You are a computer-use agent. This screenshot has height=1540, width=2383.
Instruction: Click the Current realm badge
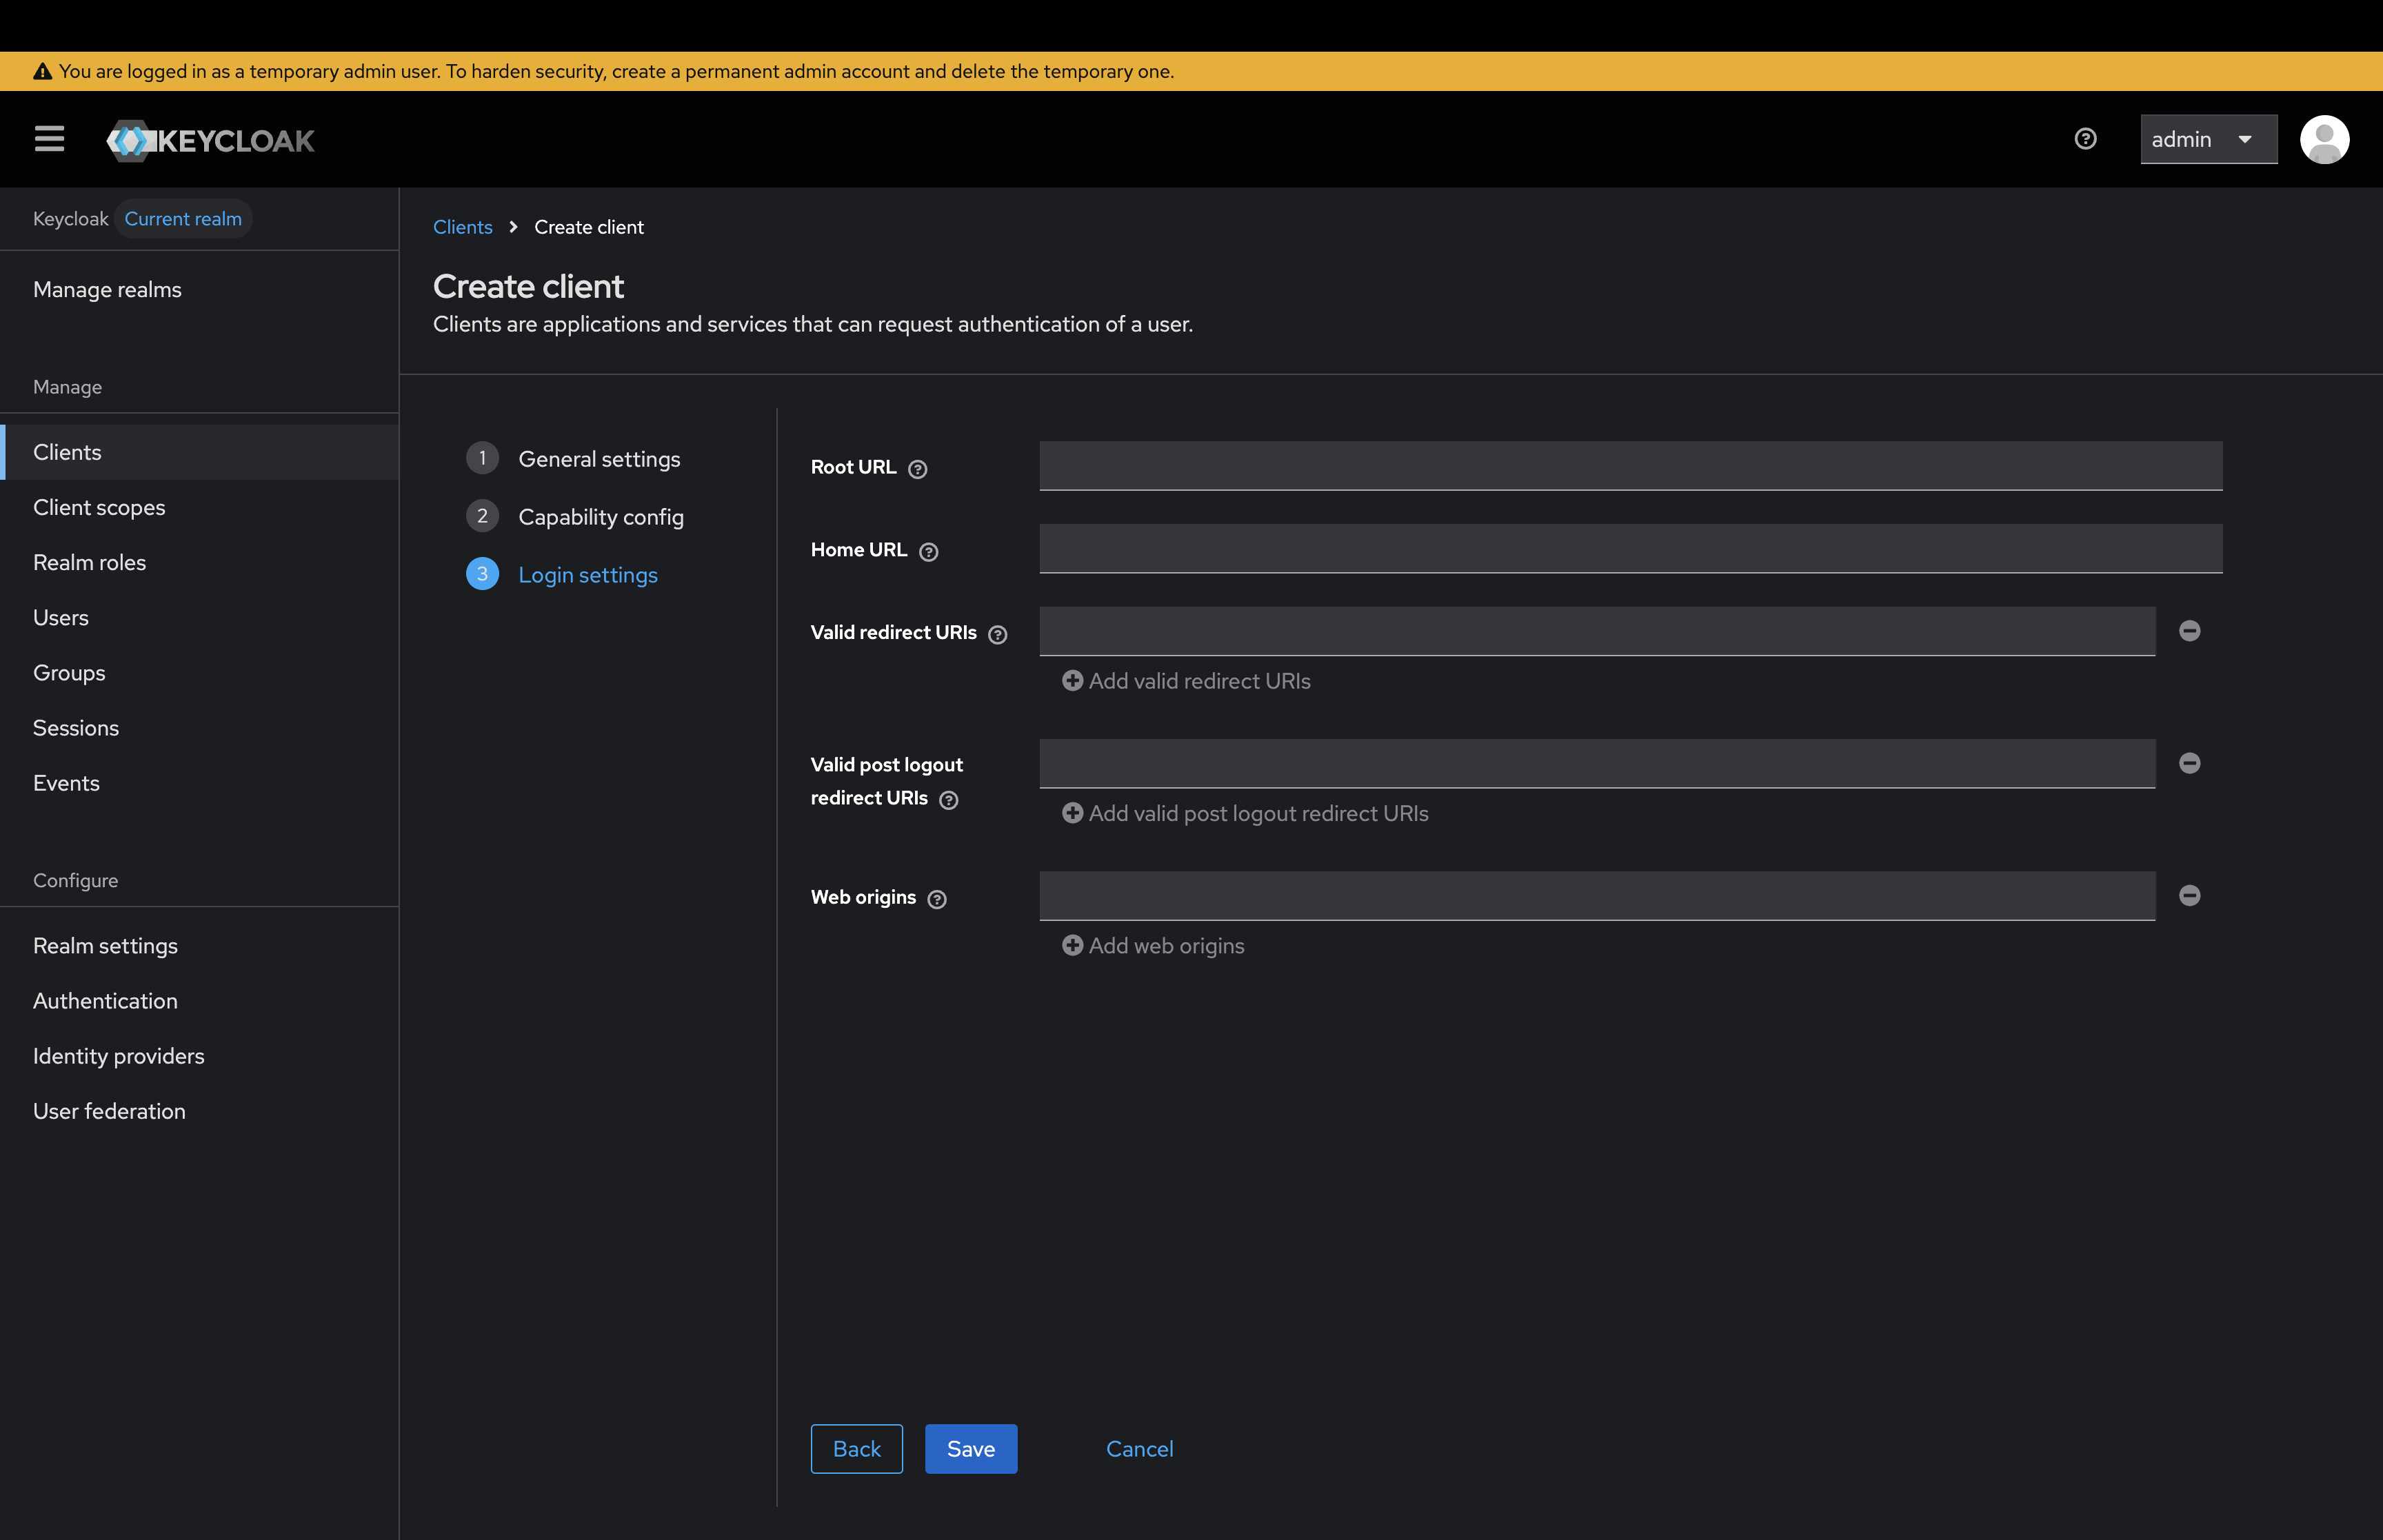tap(183, 219)
